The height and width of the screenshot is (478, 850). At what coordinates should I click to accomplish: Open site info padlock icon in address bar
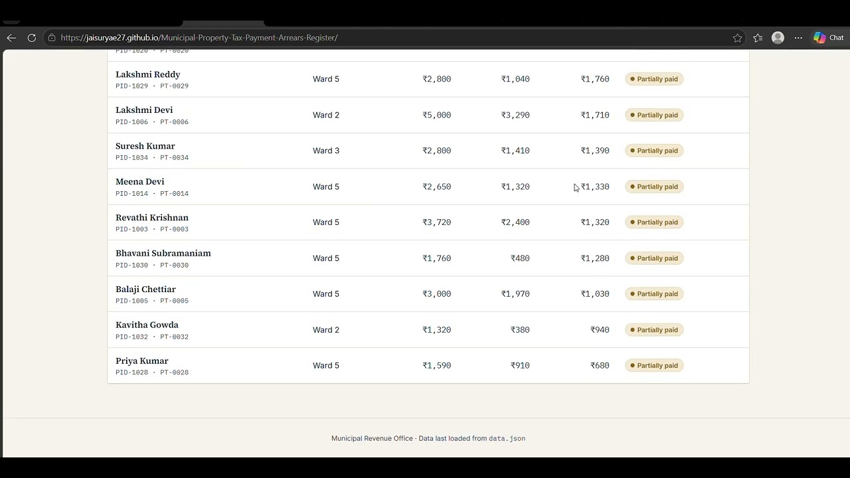52,38
